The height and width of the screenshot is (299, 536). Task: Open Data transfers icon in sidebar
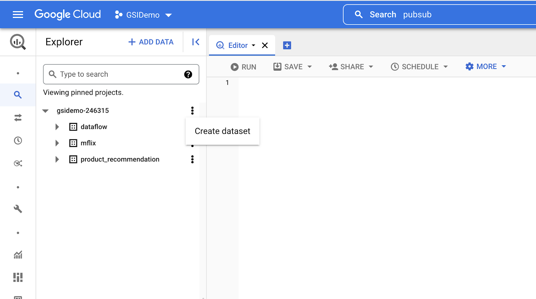click(x=18, y=118)
